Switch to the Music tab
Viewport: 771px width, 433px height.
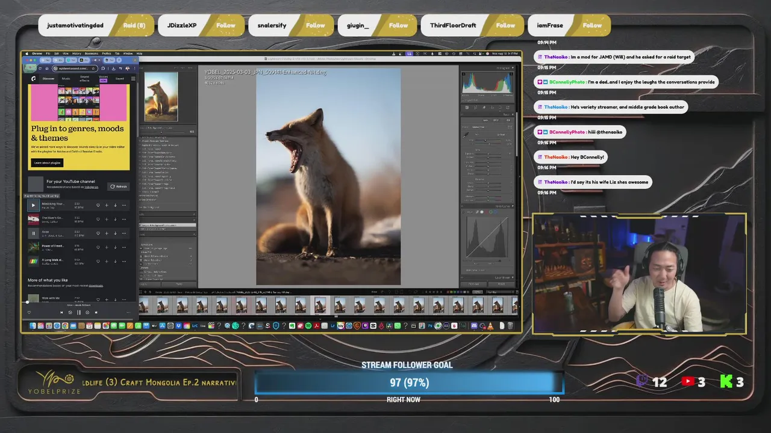66,78
